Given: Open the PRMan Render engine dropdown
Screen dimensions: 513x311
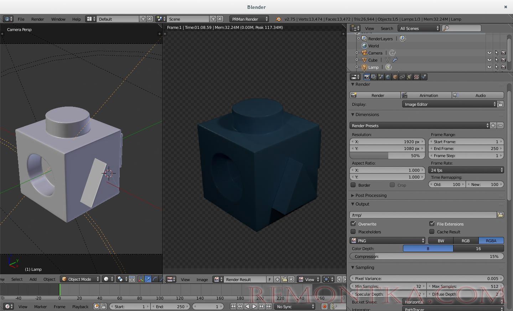Looking at the screenshot, I should pyautogui.click(x=249, y=19).
